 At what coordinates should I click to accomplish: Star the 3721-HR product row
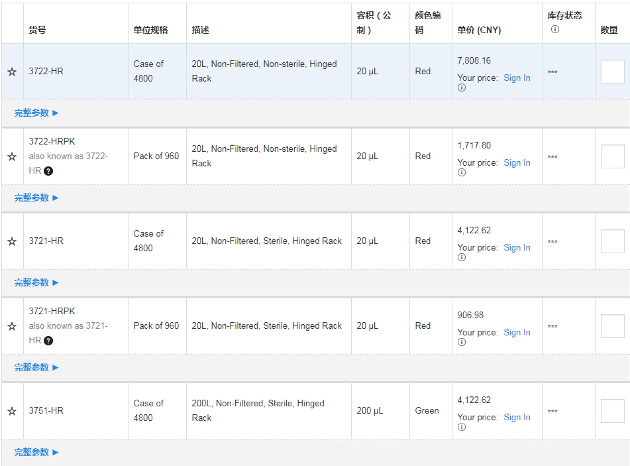(x=12, y=241)
